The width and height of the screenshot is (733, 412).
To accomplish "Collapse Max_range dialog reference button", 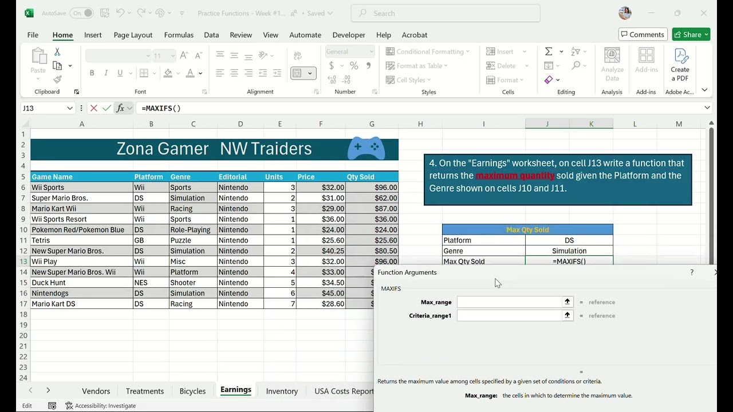I will [568, 302].
